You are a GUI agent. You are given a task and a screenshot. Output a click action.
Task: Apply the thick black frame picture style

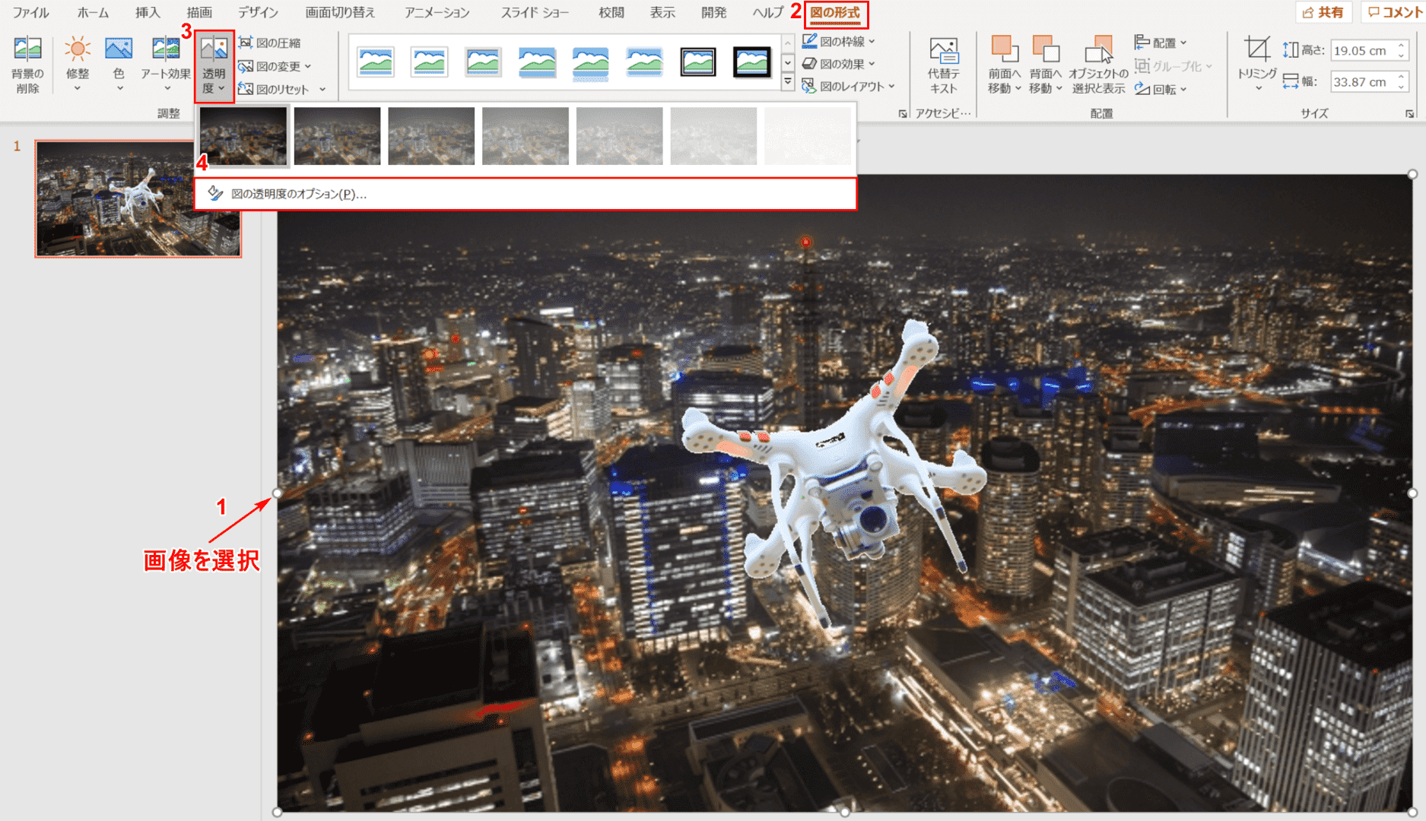coord(752,62)
